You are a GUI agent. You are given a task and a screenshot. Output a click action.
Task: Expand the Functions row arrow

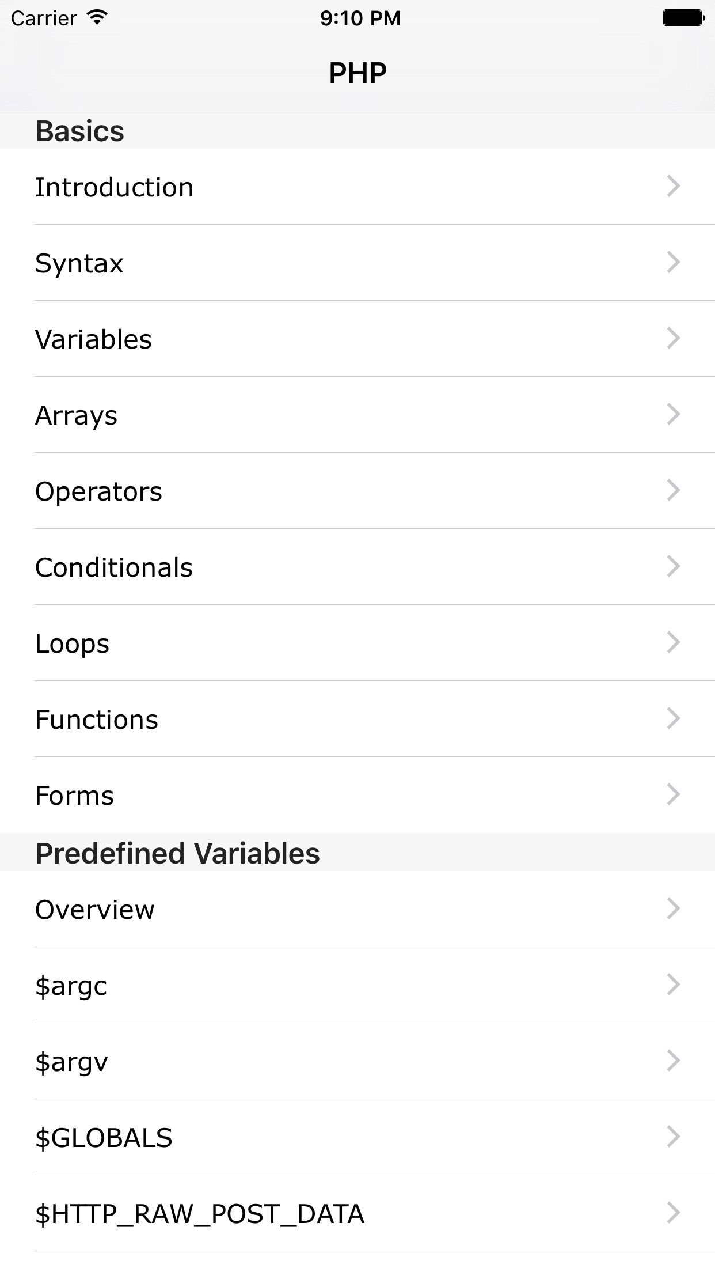click(x=673, y=718)
